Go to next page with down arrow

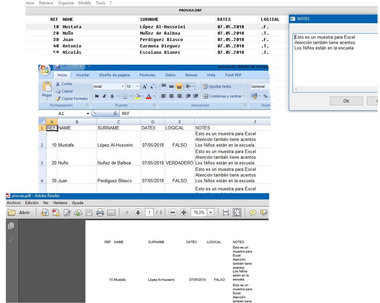click(138, 213)
